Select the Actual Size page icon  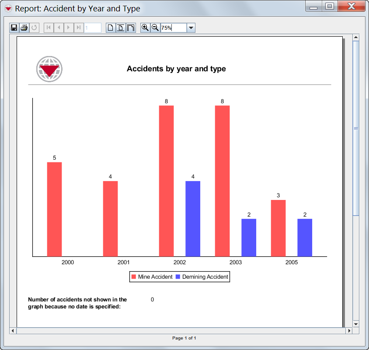(111, 28)
